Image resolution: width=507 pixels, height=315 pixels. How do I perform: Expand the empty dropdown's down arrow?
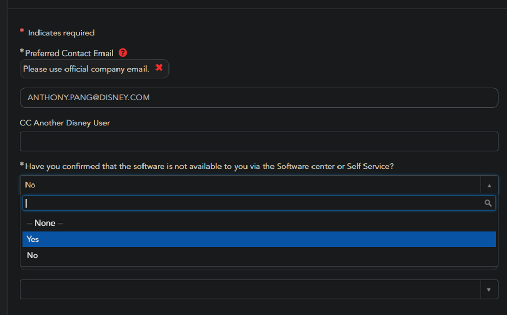point(489,290)
